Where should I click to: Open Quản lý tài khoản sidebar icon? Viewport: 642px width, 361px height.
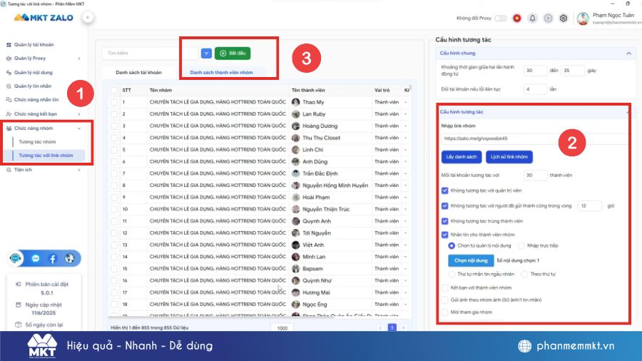click(9, 45)
